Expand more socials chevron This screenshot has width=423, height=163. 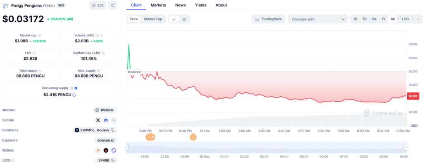coord(114,120)
